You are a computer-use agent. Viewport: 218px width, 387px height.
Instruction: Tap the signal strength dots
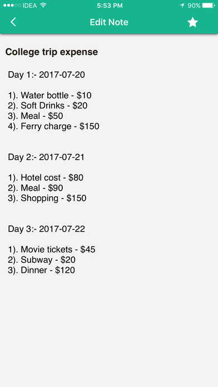[12, 5]
